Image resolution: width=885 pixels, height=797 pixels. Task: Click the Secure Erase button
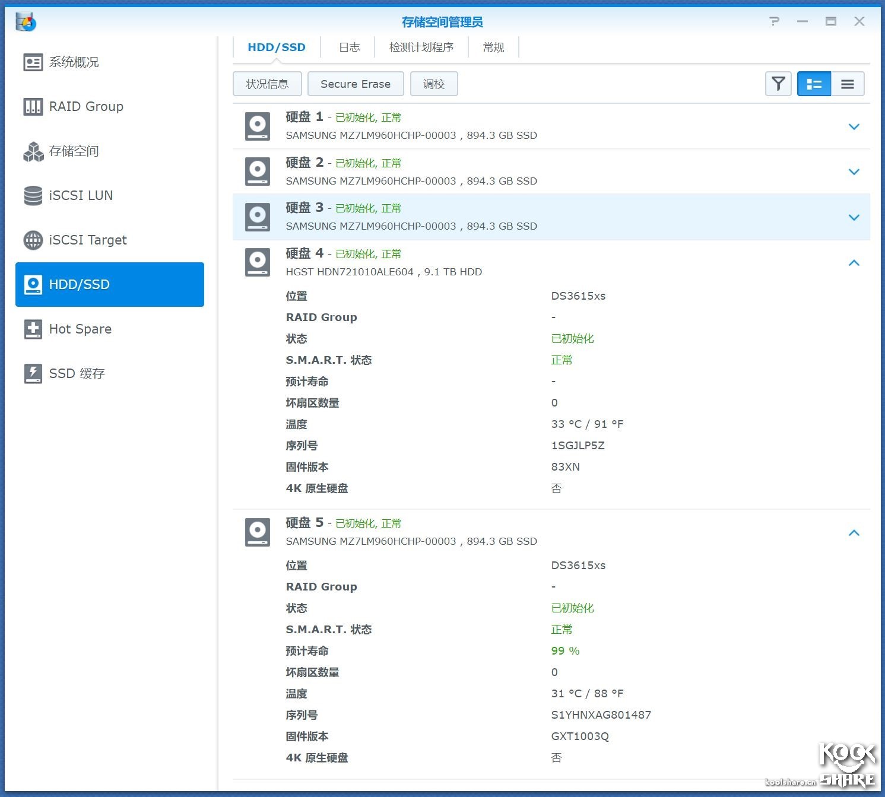[355, 84]
